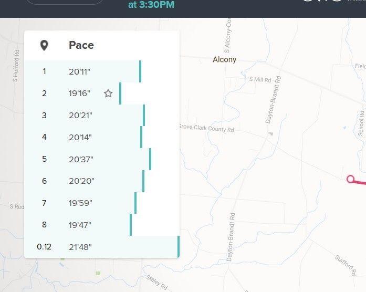The image size is (366, 292).
Task: Select mile 6 split row with 20'20" pace
Action: [102, 181]
